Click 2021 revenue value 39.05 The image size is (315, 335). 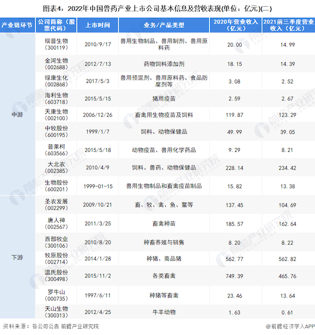coord(288,132)
